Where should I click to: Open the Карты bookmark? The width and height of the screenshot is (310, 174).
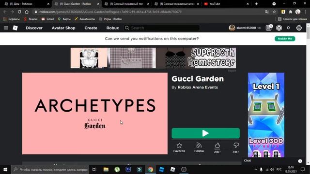(64, 19)
